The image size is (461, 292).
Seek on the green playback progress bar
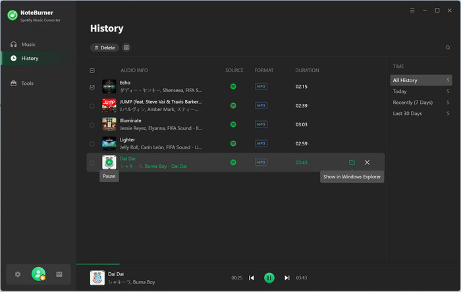point(98,264)
